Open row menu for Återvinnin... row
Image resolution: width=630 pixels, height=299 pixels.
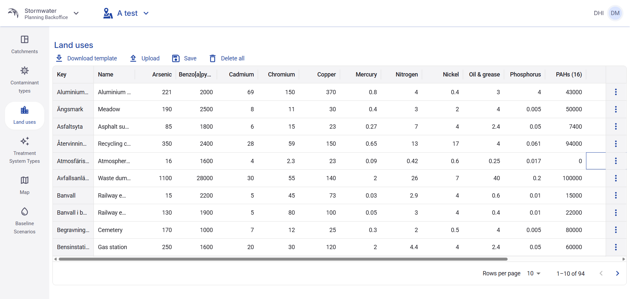point(616,144)
